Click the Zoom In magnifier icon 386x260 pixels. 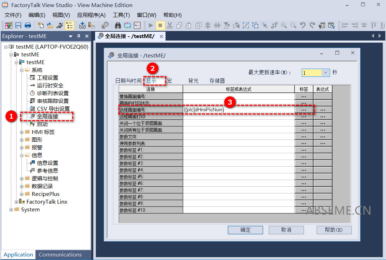pyautogui.click(x=284, y=25)
